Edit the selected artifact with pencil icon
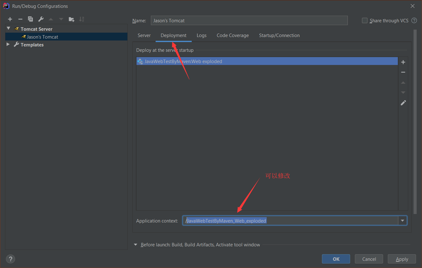422x268 pixels. pyautogui.click(x=403, y=103)
